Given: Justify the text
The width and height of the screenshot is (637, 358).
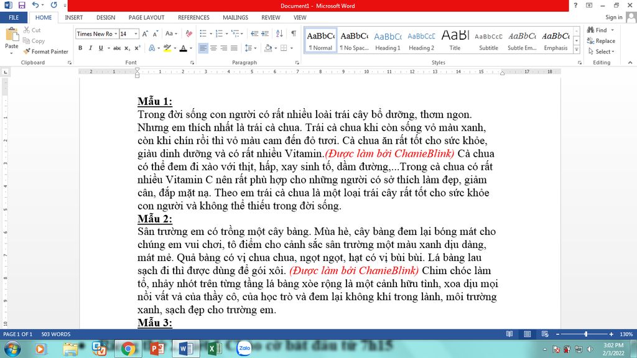Looking at the screenshot, I should coord(234,48).
